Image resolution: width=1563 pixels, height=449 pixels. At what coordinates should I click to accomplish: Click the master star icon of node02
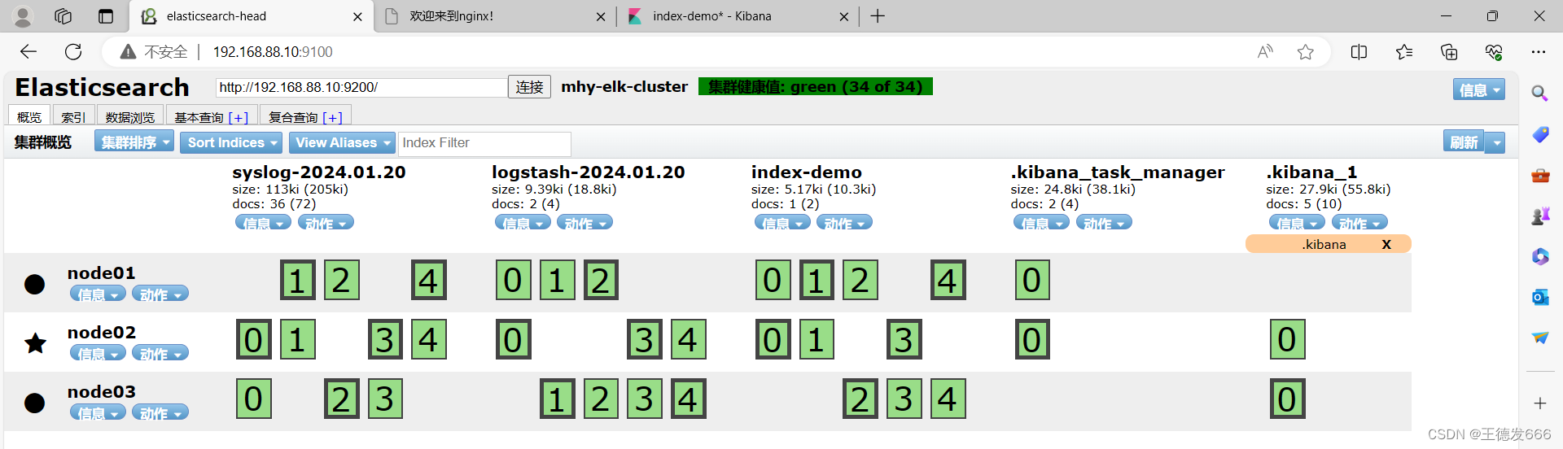[35, 343]
